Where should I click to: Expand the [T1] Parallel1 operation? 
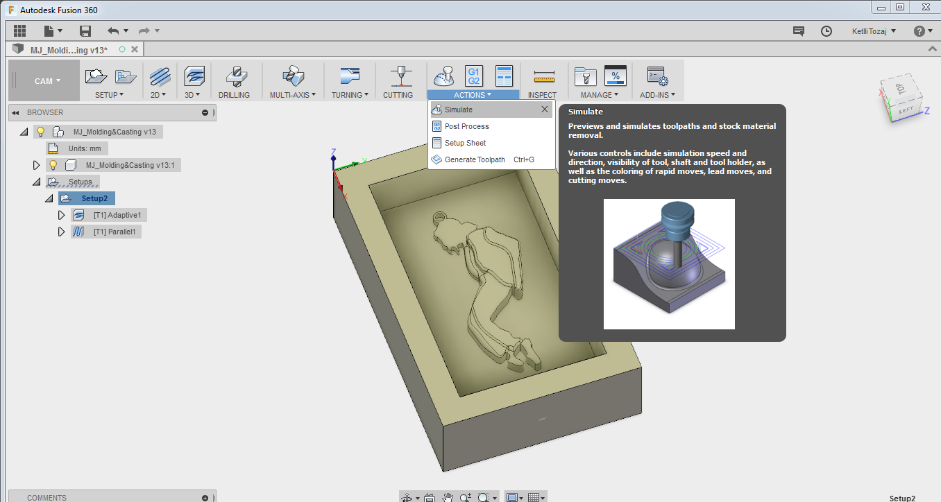[x=62, y=232]
